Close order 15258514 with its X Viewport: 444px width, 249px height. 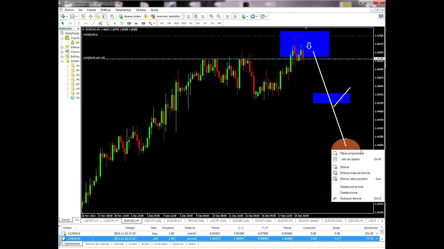point(377,234)
